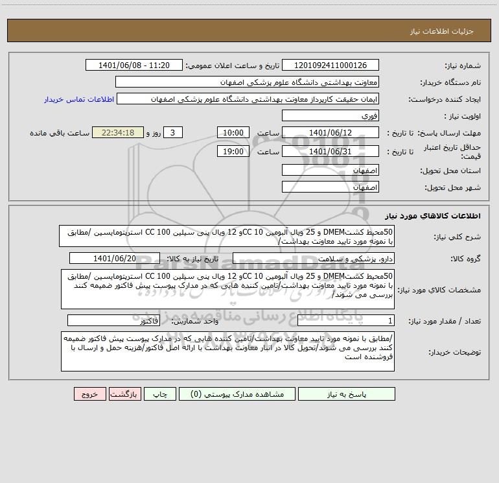Click the response deadline time 10:00
This screenshot has height=483, width=499.
pos(233,133)
